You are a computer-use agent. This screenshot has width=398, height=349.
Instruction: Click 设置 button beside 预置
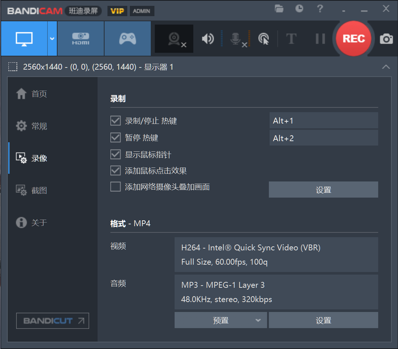point(324,320)
